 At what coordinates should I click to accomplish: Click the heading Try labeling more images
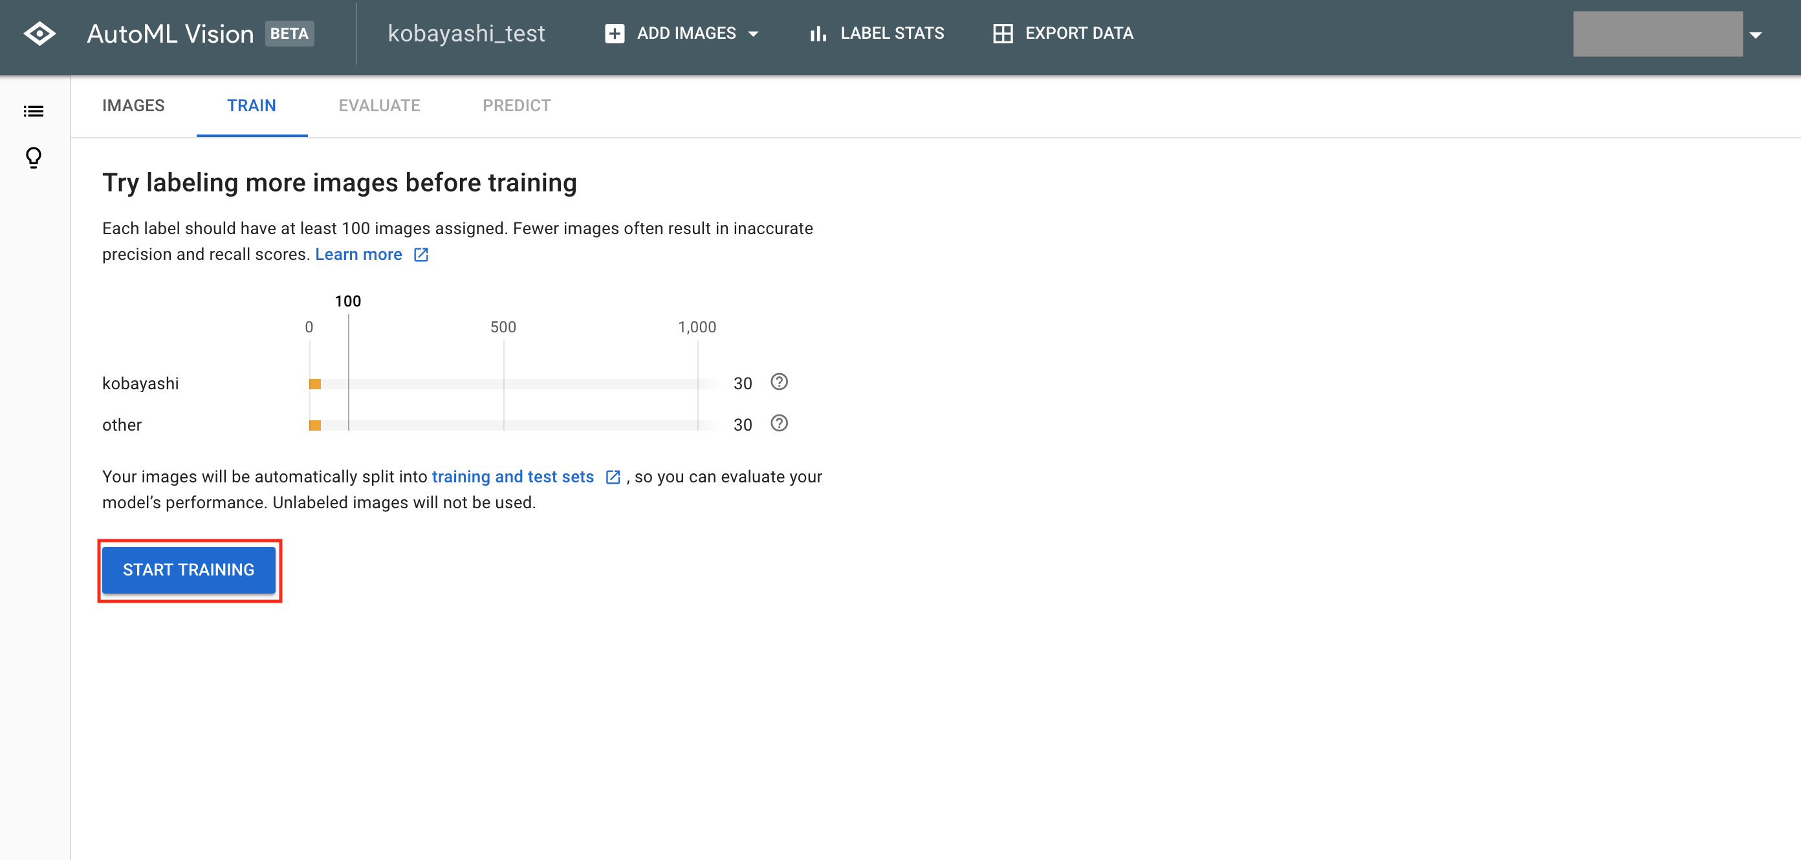(x=340, y=183)
